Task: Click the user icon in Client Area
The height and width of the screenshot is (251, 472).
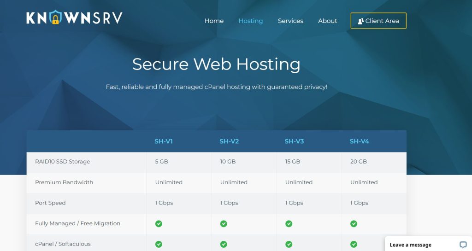Action: tap(360, 21)
